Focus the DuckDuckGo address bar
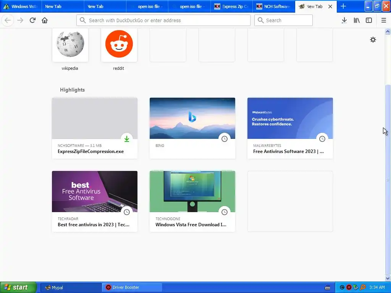This screenshot has width=391, height=293. point(163,20)
